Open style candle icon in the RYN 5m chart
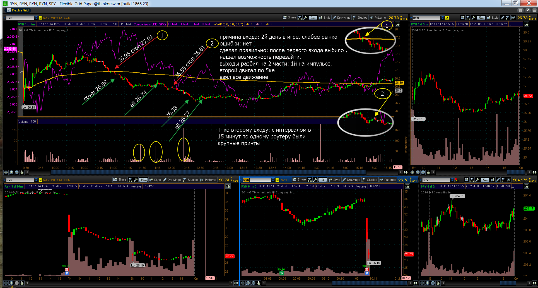Viewport: 538px width, 288px height. (x=489, y=18)
